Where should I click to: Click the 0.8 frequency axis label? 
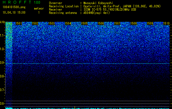click(x=2, y=76)
